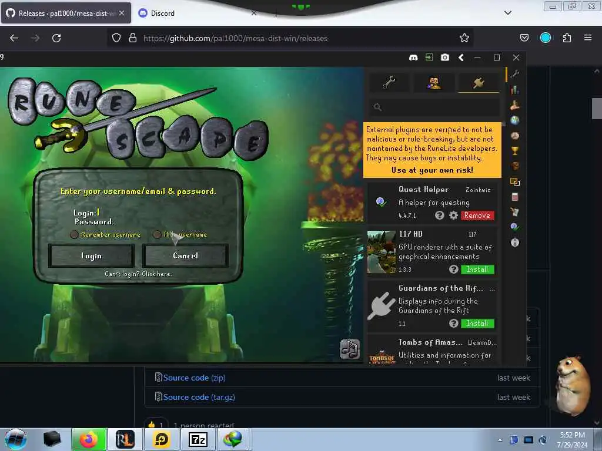602x451 pixels.
Task: Save the page to Pocket
Action: [x=524, y=38]
